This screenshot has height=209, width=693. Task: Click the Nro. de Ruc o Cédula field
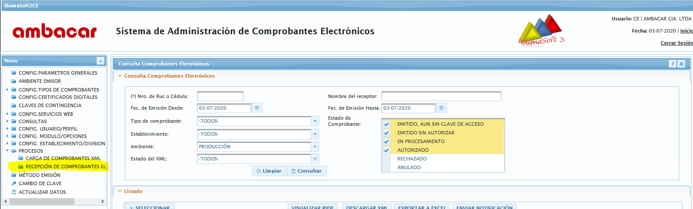[220, 96]
